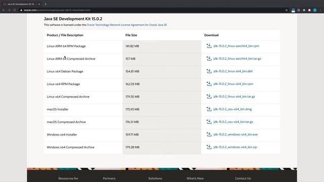324x182 pixels.
Task: Click download icon for windows-x64 zip
Action: (209, 147)
